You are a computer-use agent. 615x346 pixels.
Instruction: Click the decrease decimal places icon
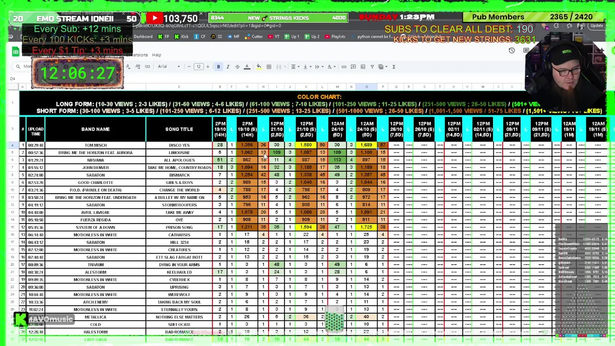(129, 67)
